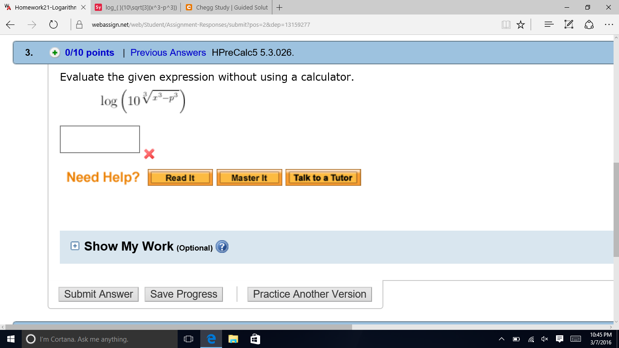
Task: Click the horizontal page scrollbar thumb
Action: (x=178, y=327)
